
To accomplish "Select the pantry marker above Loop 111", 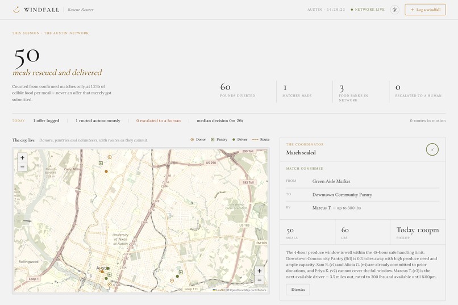I will [181, 272].
